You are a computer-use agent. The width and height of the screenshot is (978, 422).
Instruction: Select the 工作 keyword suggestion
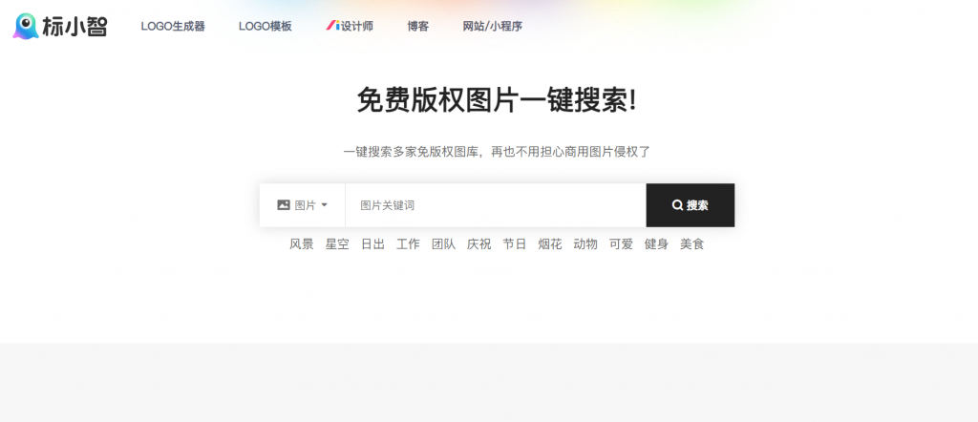pyautogui.click(x=408, y=244)
